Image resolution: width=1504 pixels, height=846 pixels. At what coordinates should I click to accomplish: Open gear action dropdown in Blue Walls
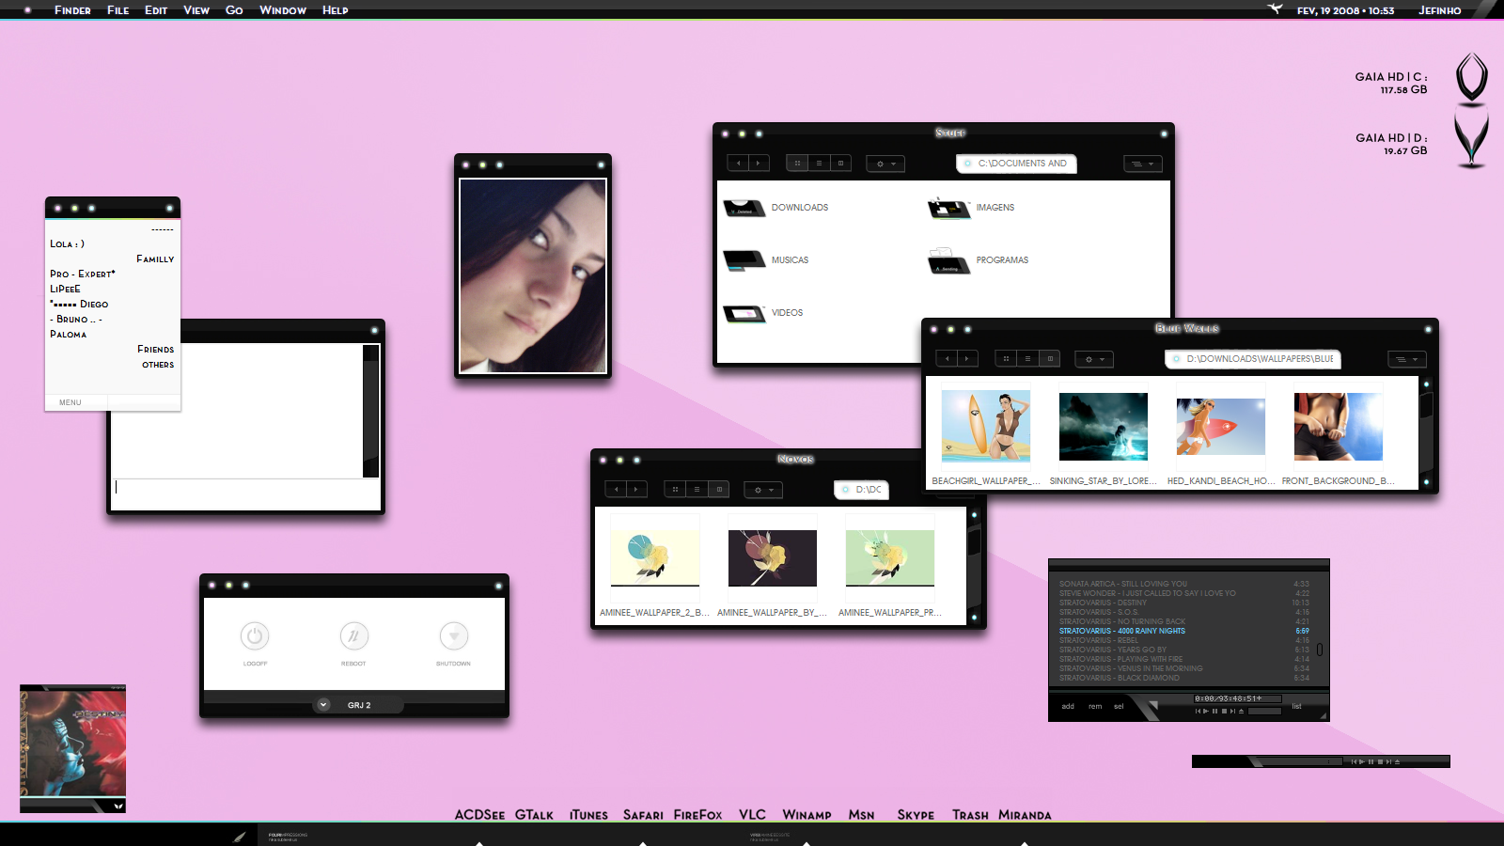[1094, 359]
